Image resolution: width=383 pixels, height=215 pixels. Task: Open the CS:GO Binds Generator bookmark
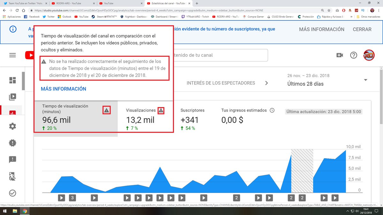(281, 17)
